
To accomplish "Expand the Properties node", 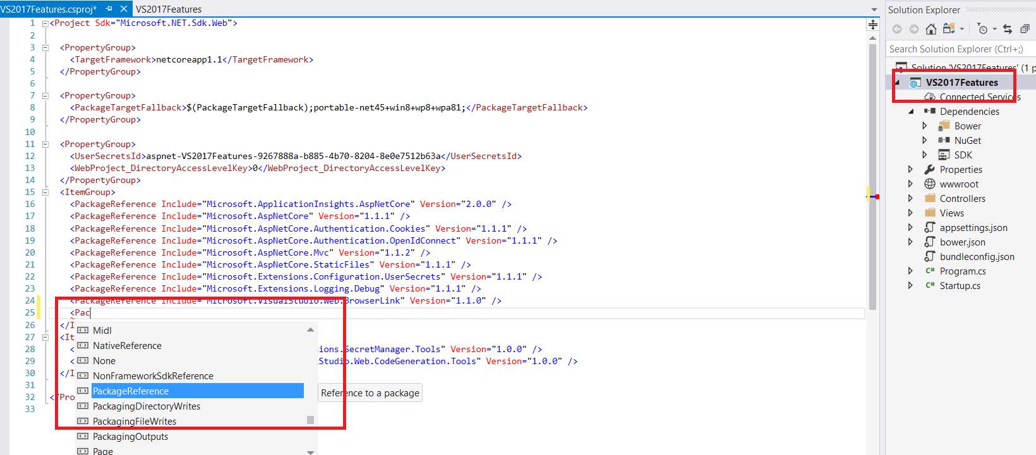I will pos(910,170).
